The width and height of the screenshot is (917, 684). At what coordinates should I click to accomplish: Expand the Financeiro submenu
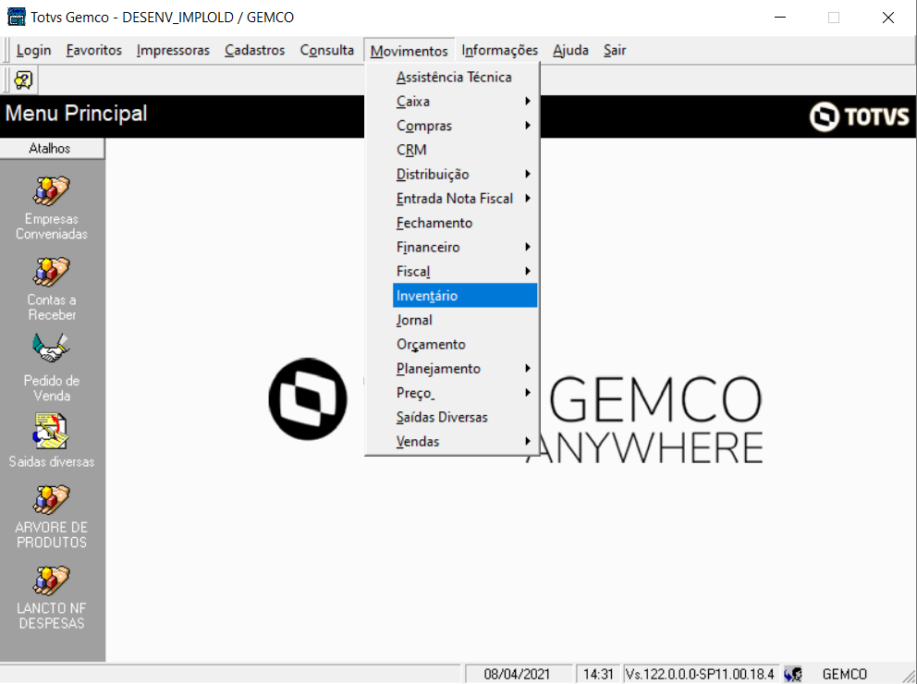(x=465, y=248)
